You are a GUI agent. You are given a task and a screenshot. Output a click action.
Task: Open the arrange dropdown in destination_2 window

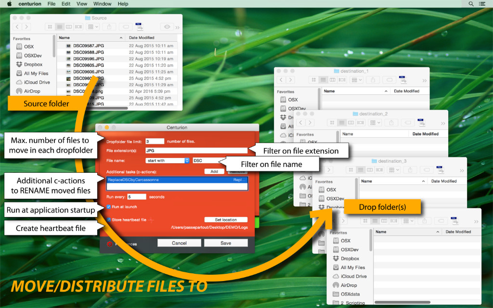(375, 123)
